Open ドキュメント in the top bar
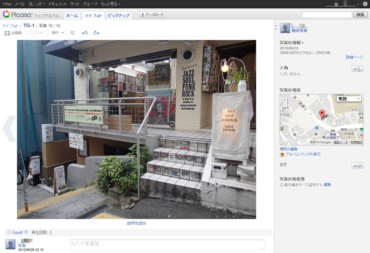The height and width of the screenshot is (253, 370). pyautogui.click(x=57, y=4)
